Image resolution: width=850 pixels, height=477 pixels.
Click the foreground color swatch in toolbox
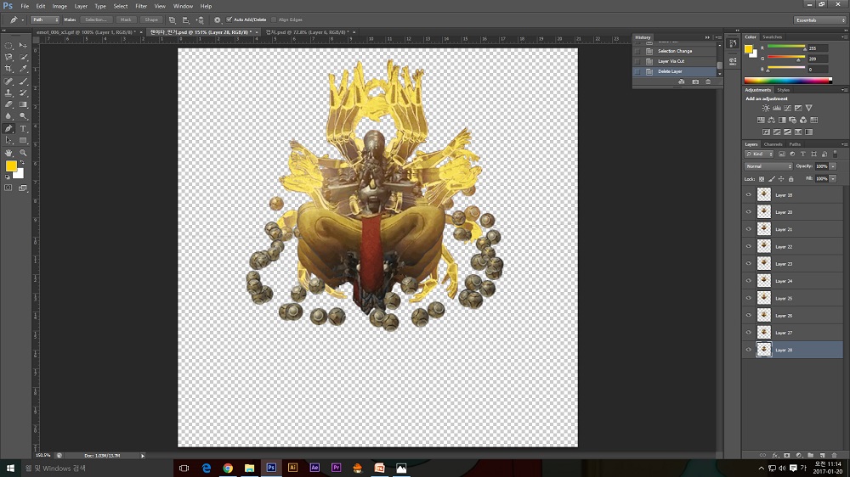point(11,166)
